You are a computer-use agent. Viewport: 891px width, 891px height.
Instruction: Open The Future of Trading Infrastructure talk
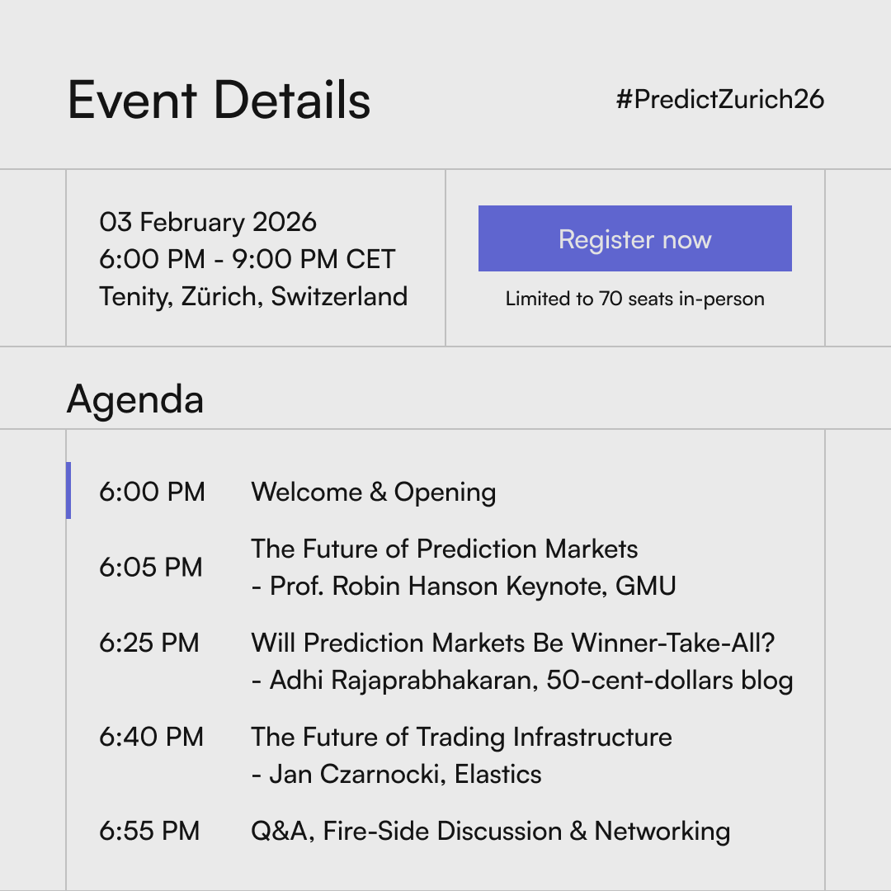click(x=461, y=737)
